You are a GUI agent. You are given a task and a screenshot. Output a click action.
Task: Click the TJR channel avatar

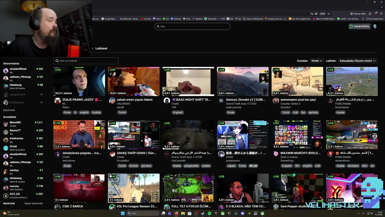pos(167,101)
